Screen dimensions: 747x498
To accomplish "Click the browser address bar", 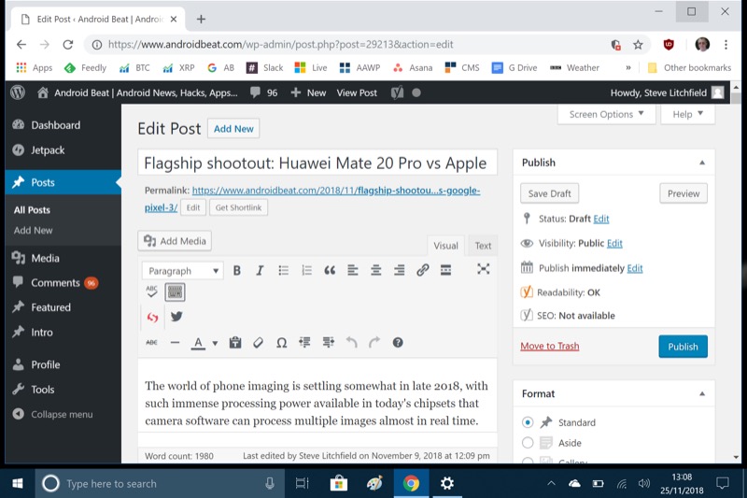I will coord(353,45).
